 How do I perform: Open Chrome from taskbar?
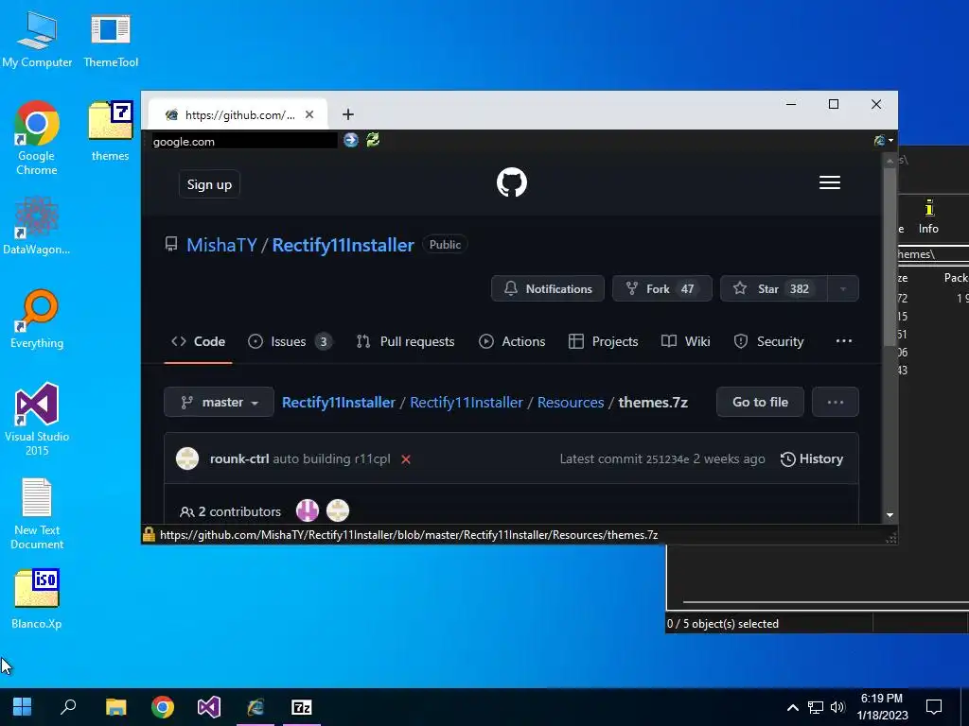pos(163,707)
